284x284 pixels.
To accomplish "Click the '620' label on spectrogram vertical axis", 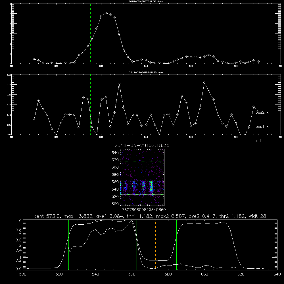I will click(115, 160).
